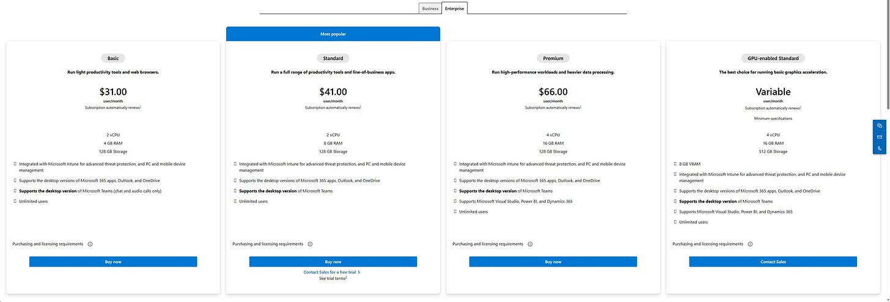Click the Most popular banner above Standard
Screen dimensions: 890x302
(333, 34)
